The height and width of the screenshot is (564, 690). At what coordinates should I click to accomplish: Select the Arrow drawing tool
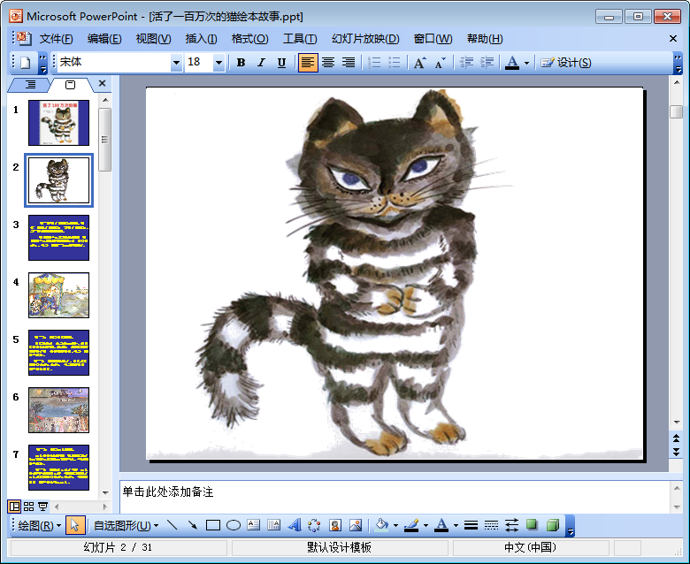193,525
